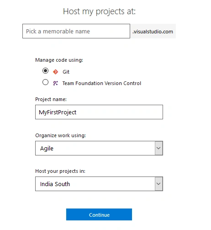Viewport: 211px width, 230px height.
Task: Click the Continue button
Action: pos(99,214)
